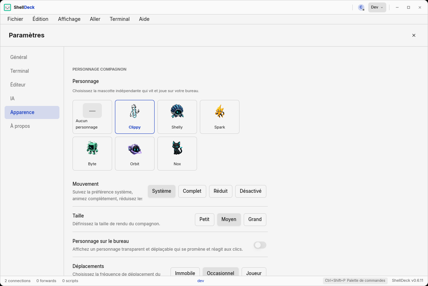Set Mouvement to Système
This screenshot has height=286, width=428.
click(x=162, y=191)
